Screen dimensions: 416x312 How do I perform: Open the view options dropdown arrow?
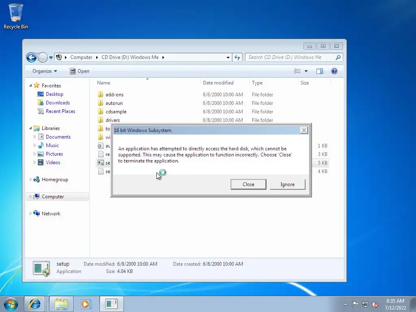point(306,71)
